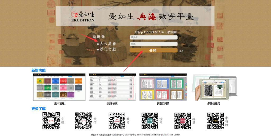This screenshot has width=271, height=136.
Task: Click the 申報館 QR code
Action: (215, 121)
